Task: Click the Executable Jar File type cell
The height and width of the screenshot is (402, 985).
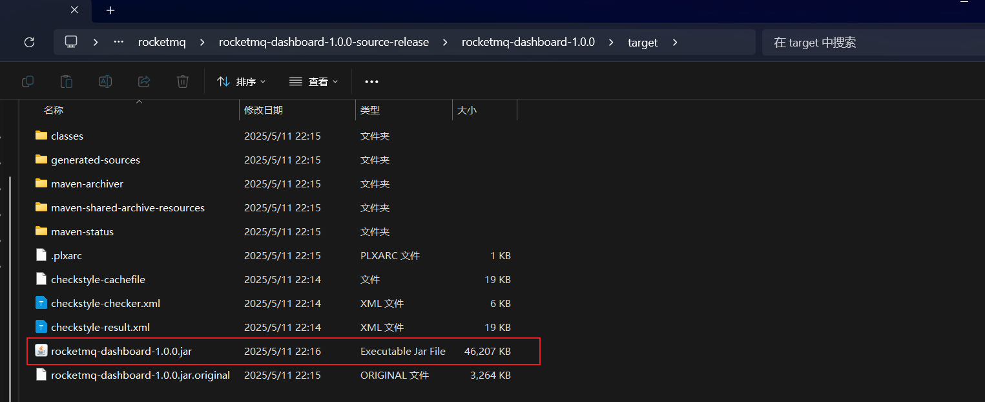Action: (403, 352)
